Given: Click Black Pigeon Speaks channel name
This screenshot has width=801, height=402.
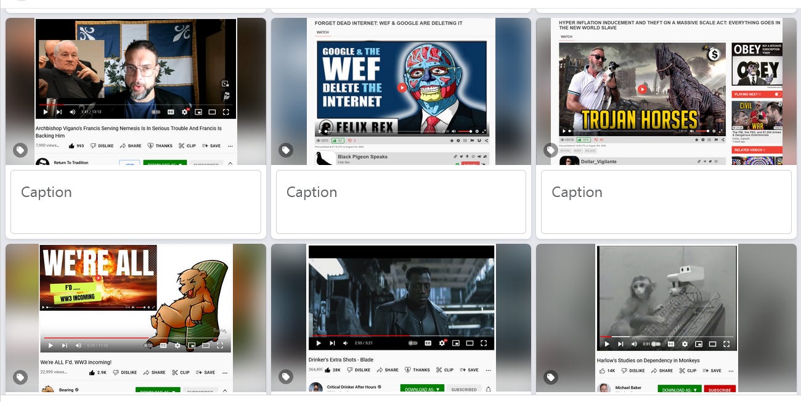Looking at the screenshot, I should [x=362, y=156].
